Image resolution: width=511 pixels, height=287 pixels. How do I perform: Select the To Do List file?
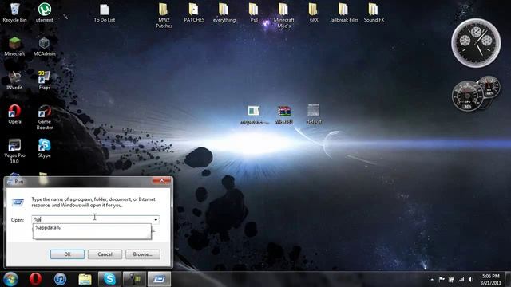(105, 13)
